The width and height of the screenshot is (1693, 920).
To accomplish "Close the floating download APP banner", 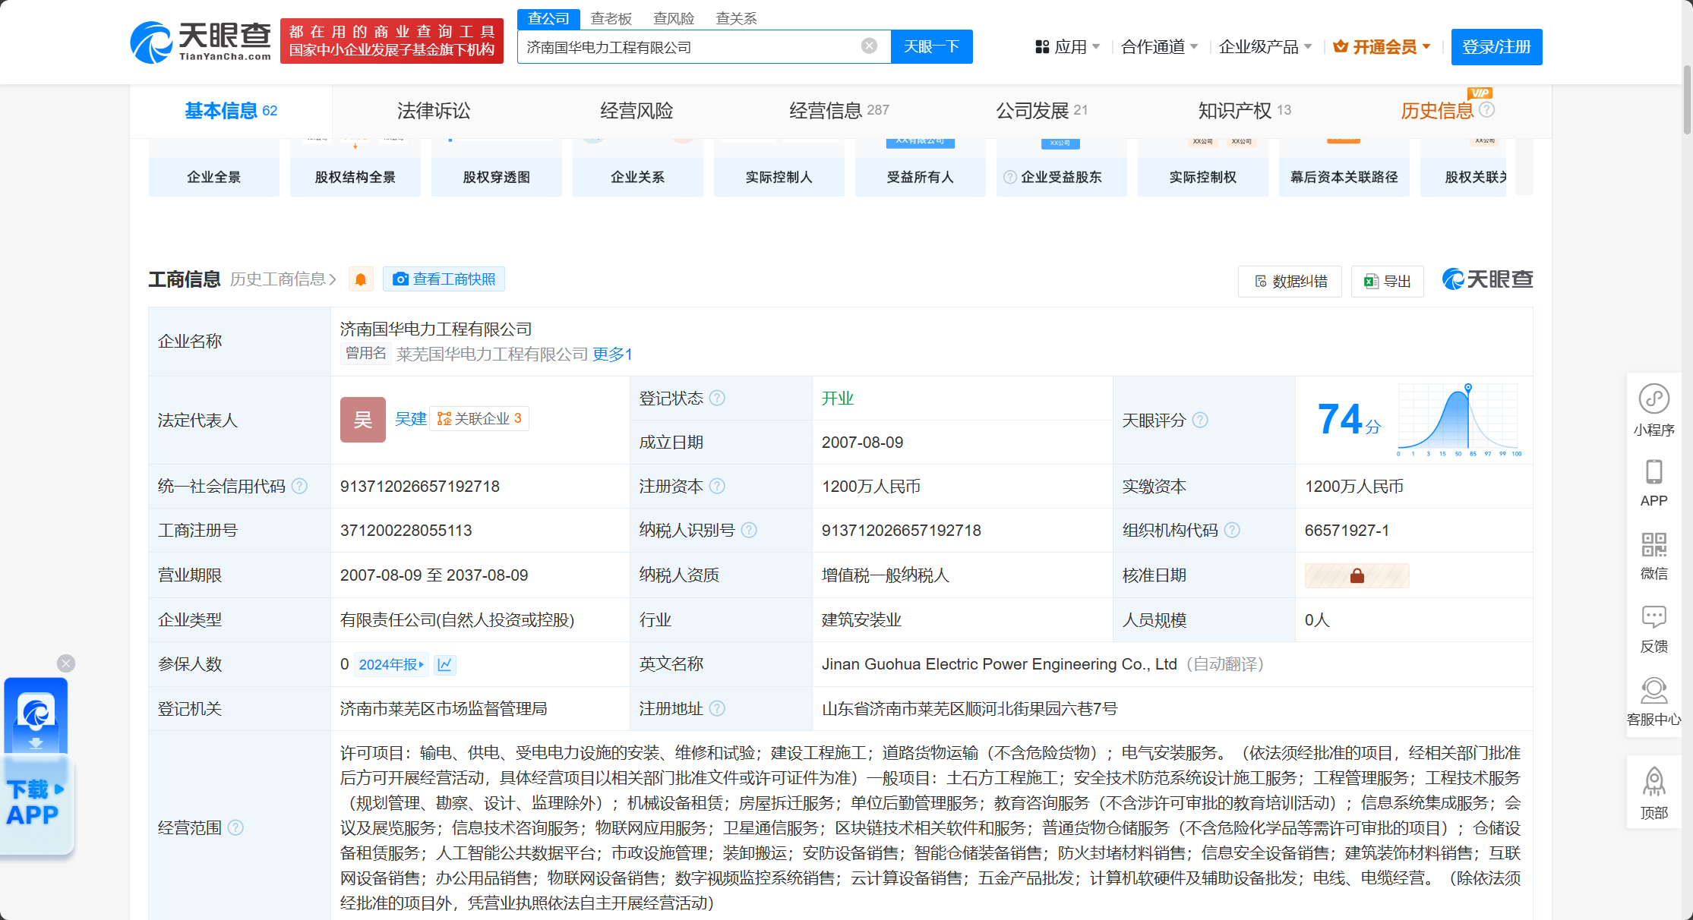I will (x=66, y=663).
